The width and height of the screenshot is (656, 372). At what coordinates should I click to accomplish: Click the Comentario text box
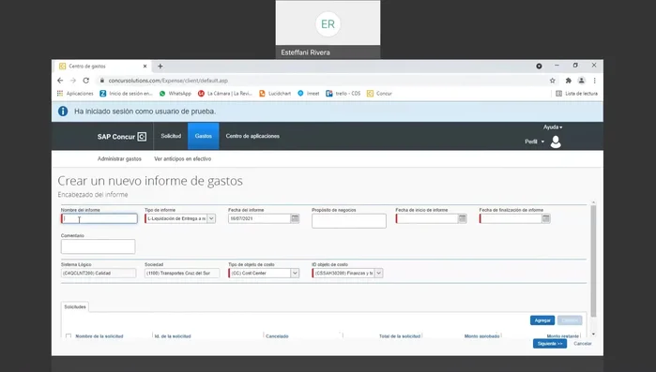click(x=98, y=246)
